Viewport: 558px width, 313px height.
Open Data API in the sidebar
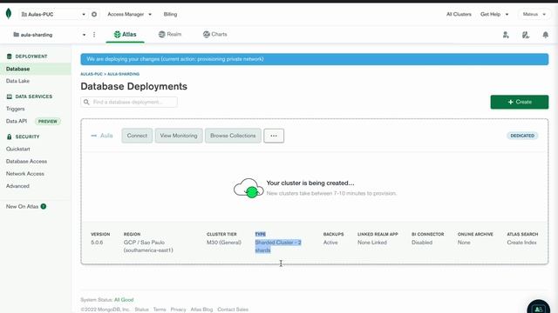17,121
